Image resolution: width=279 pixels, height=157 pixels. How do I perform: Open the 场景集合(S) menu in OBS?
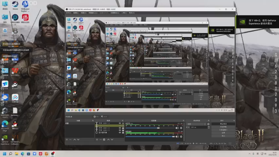[115, 13]
